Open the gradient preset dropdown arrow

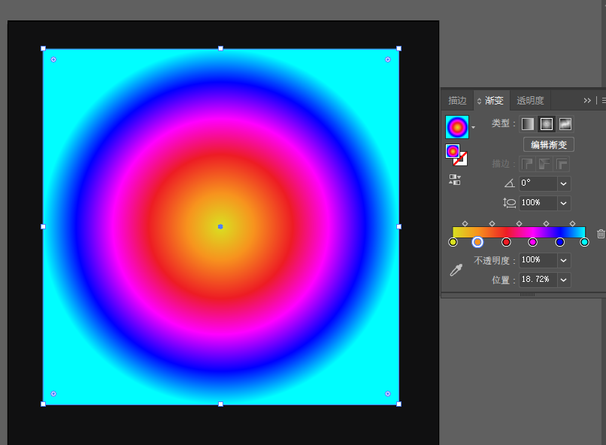pyautogui.click(x=474, y=128)
